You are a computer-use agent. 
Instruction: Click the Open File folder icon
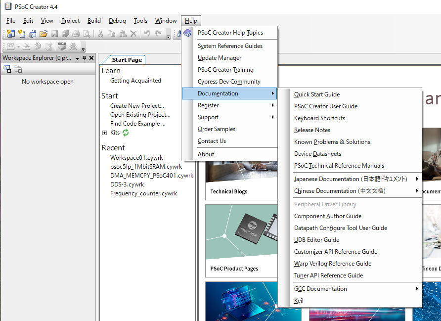(x=44, y=34)
